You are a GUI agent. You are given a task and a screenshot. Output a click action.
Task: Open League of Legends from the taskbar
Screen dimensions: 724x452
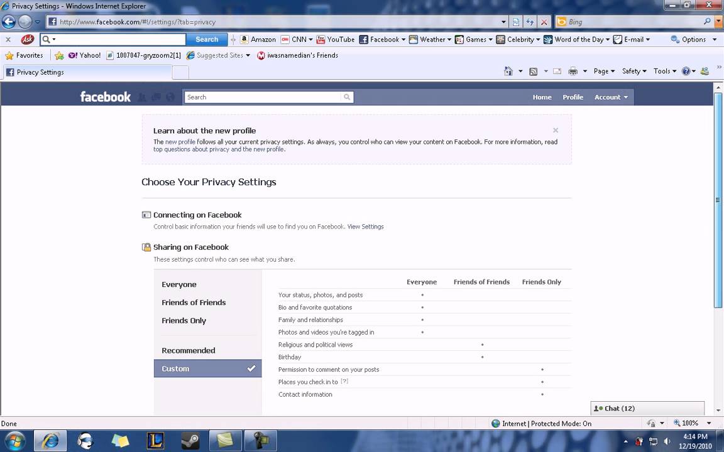coord(156,441)
